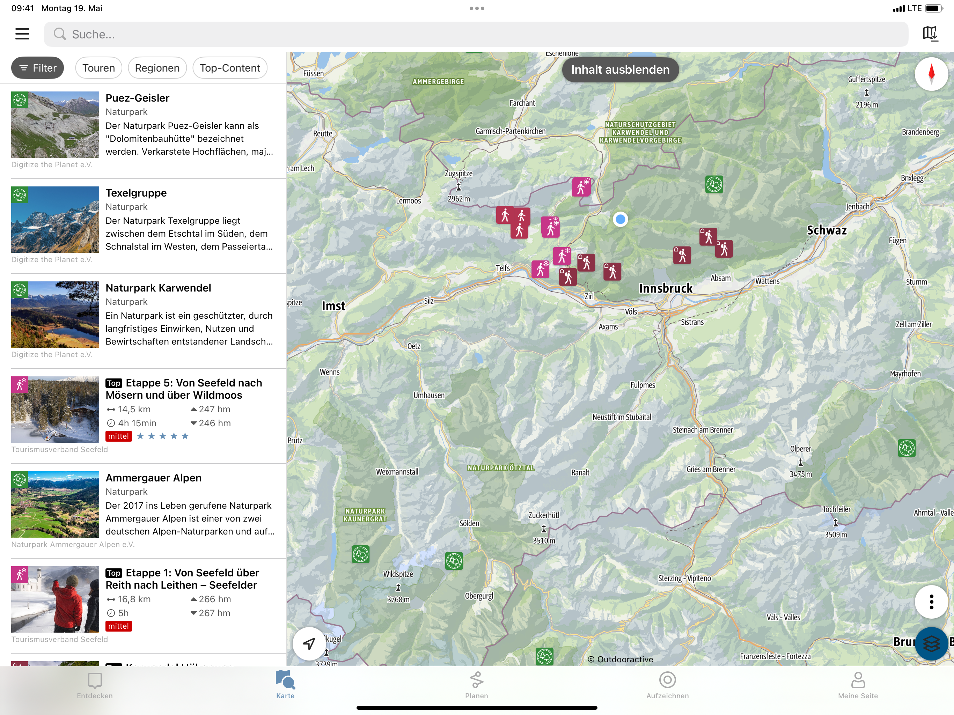Tap the three-dot multitasking indicator

[x=477, y=8]
